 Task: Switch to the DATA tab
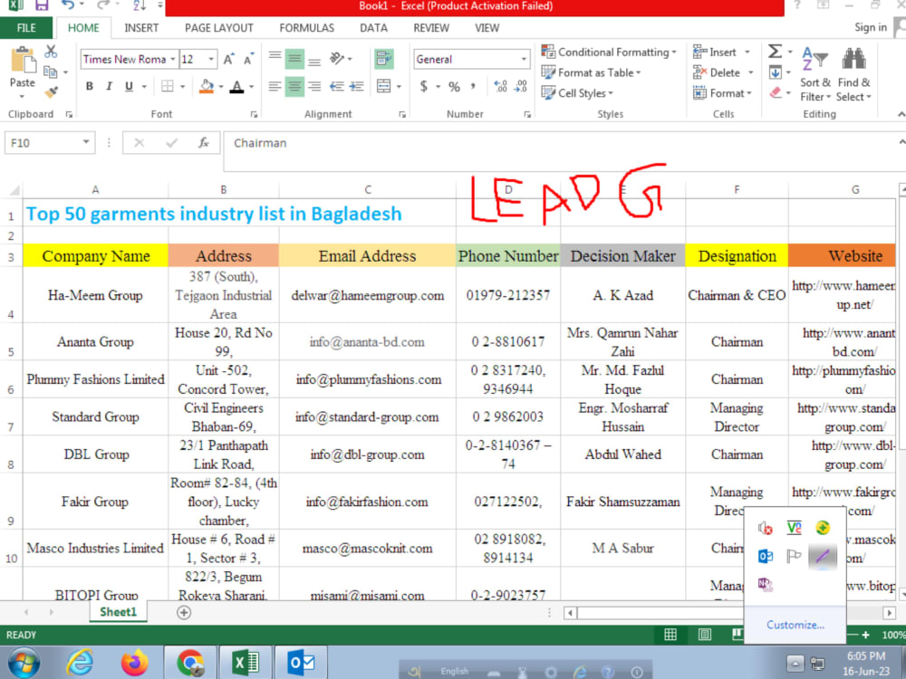tap(373, 28)
